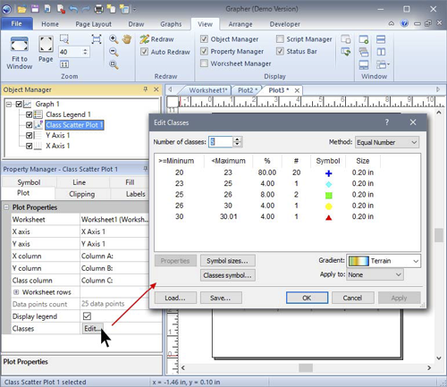Switch to the Graphs ribbon tab
Viewport: 447px width, 387px height.
[x=171, y=24]
